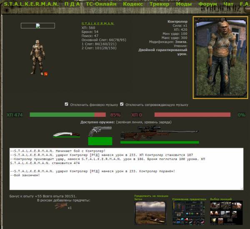
Task: Go to ТС-Онлайн section
Action: click(x=101, y=4)
